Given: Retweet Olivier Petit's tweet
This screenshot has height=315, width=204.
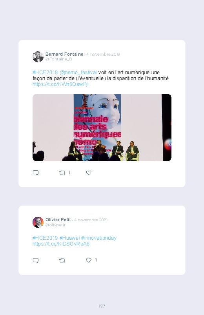Looking at the screenshot, I should (62, 260).
